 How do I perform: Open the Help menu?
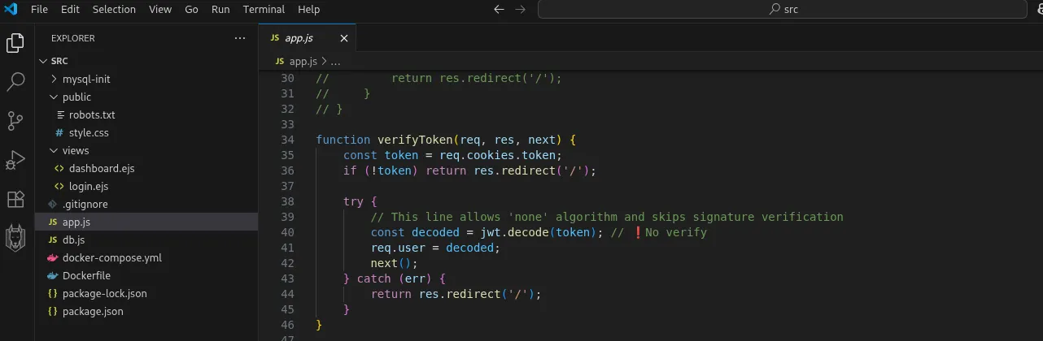(x=308, y=10)
